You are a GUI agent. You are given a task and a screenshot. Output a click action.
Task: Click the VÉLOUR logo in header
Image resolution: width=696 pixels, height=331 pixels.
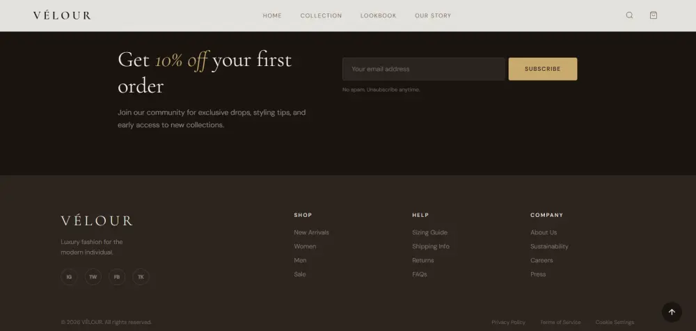coord(62,15)
